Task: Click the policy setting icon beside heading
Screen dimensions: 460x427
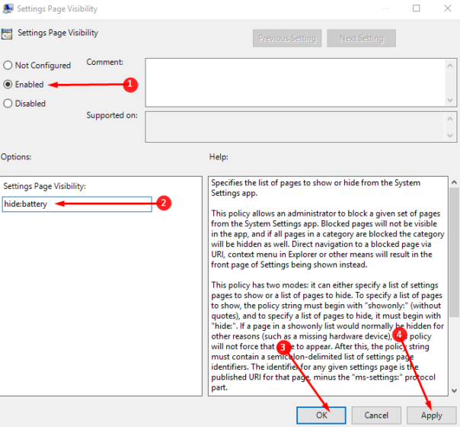Action: click(7, 34)
